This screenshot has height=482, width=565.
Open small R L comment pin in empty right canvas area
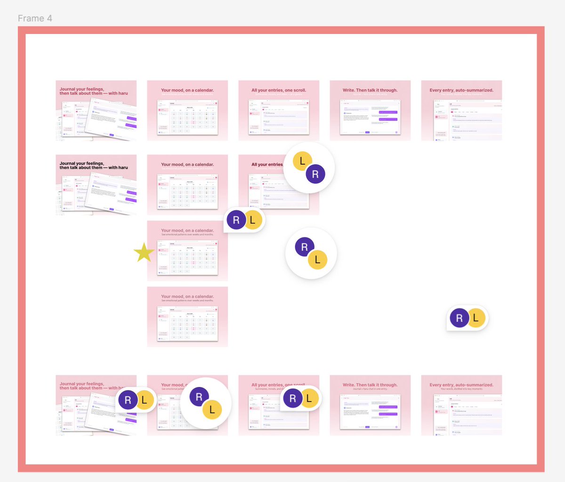tap(468, 318)
